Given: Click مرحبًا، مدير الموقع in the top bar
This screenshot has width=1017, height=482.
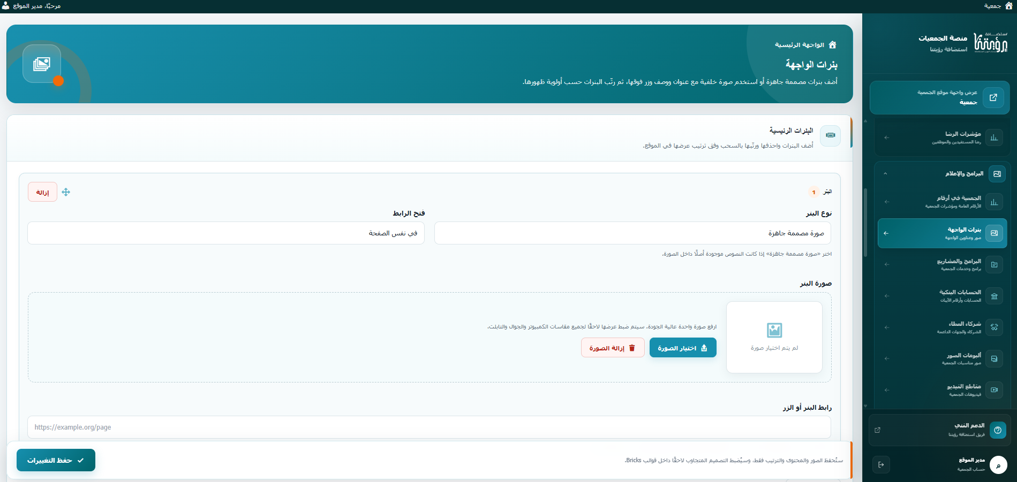Looking at the screenshot, I should 36,6.
